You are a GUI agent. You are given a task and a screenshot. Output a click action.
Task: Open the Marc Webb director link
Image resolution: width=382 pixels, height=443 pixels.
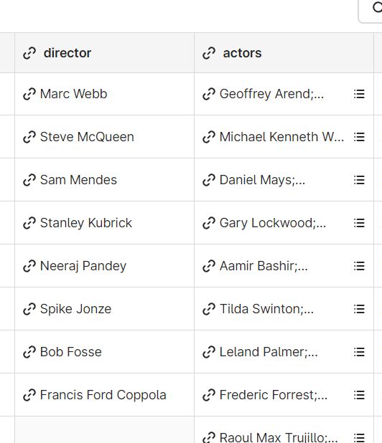point(73,94)
